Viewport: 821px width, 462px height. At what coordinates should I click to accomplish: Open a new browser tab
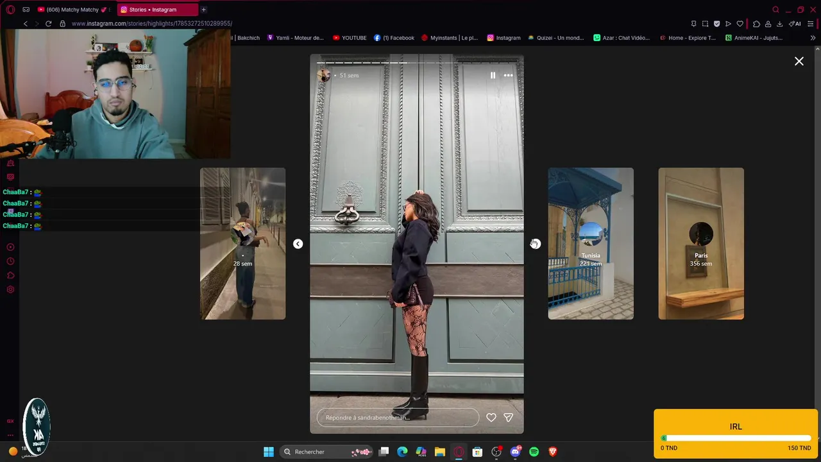203,10
